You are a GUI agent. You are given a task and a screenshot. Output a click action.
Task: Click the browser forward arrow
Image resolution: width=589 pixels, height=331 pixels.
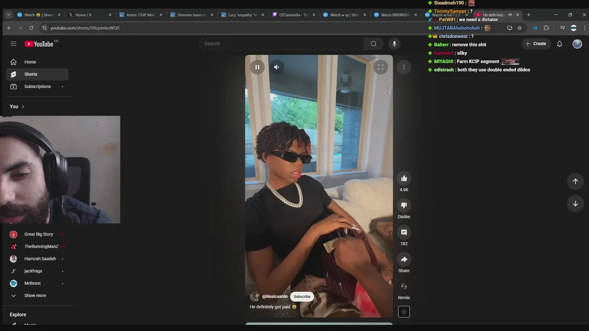pos(20,28)
